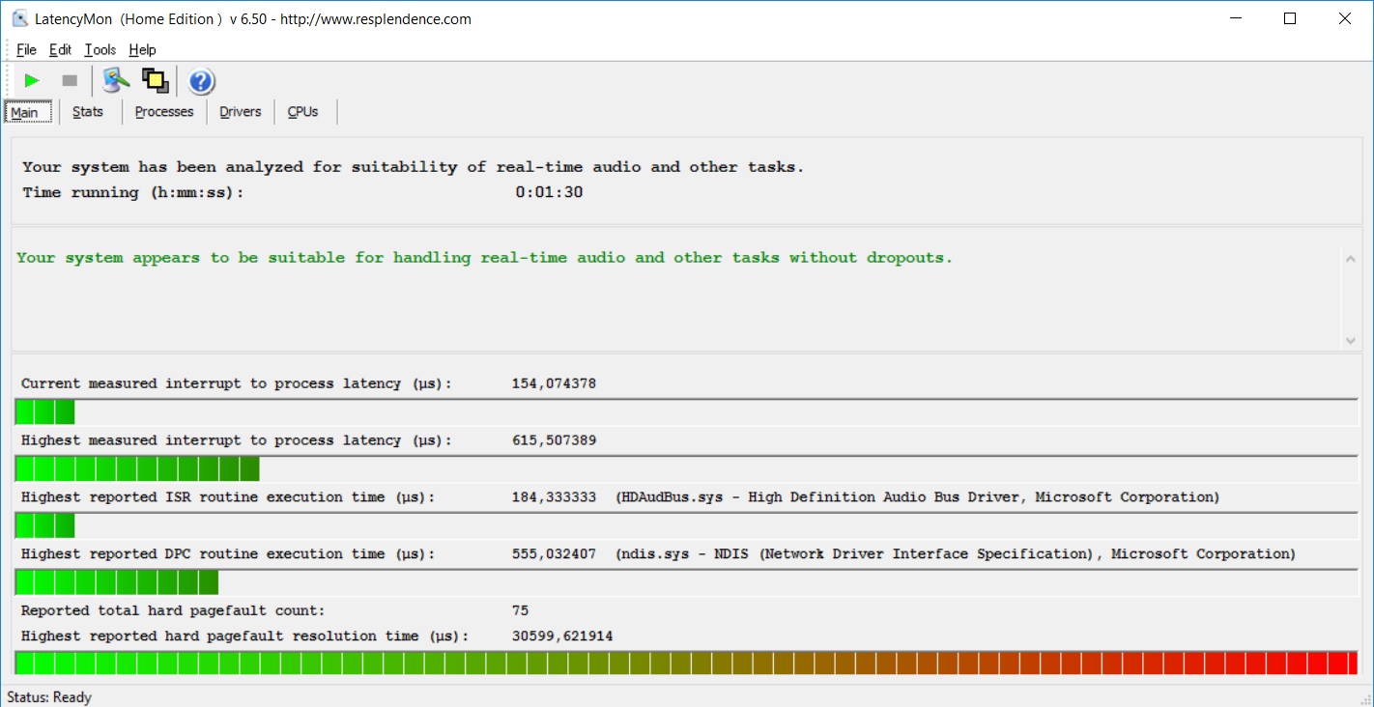Click the Status: Ready status bar text
This screenshot has width=1374, height=707.
(49, 697)
